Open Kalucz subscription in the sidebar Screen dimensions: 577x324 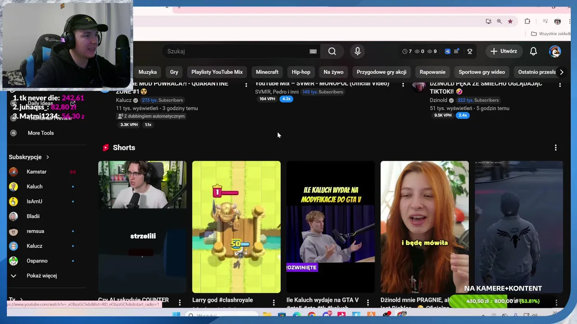[x=35, y=246]
